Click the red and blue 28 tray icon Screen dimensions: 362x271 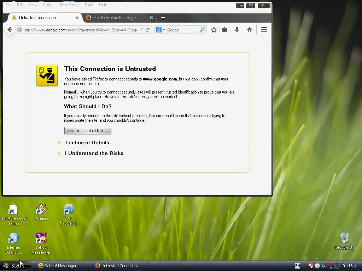[330, 266]
